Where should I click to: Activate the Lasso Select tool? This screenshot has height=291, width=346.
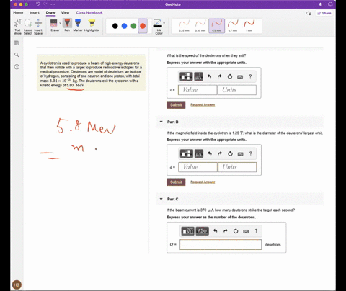(x=28, y=27)
